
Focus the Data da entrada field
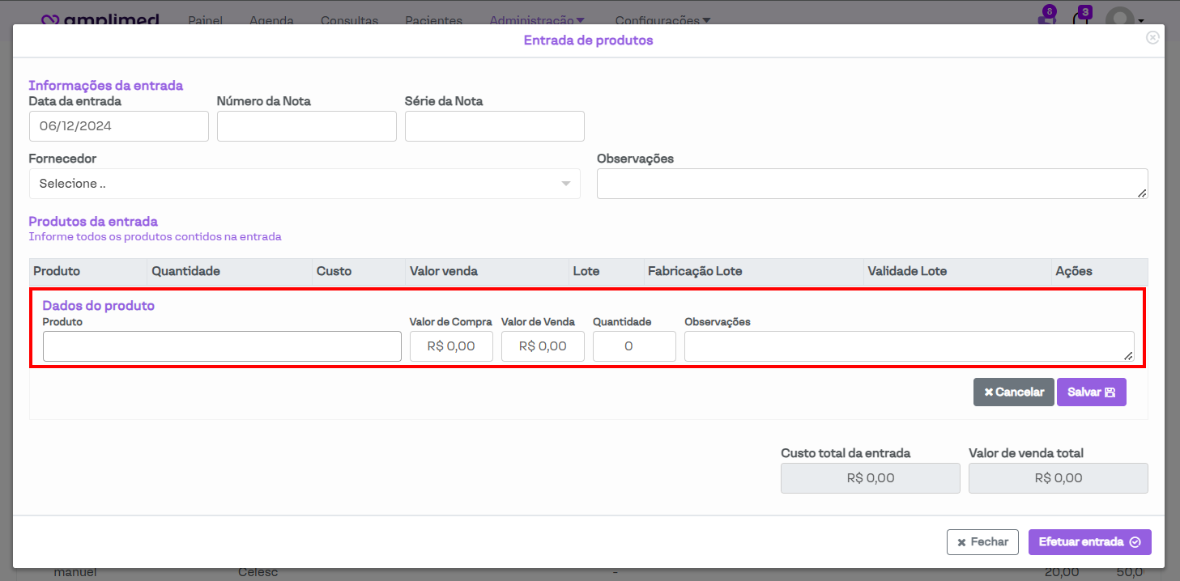[x=118, y=126]
